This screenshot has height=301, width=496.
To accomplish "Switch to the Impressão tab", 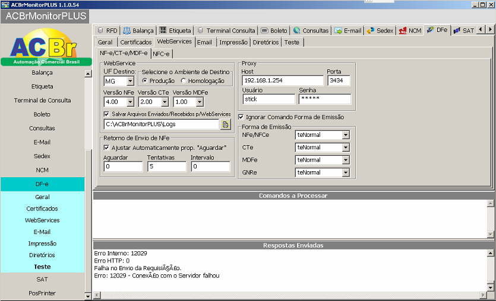I will [233, 42].
